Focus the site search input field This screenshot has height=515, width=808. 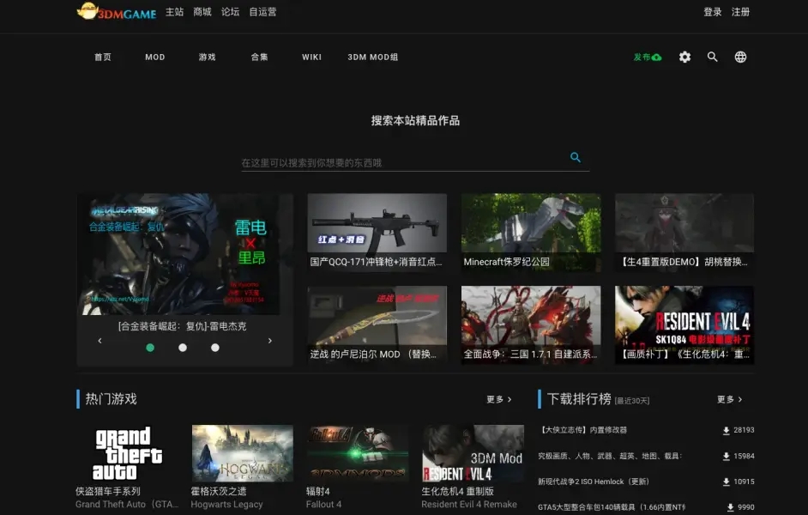(x=415, y=162)
